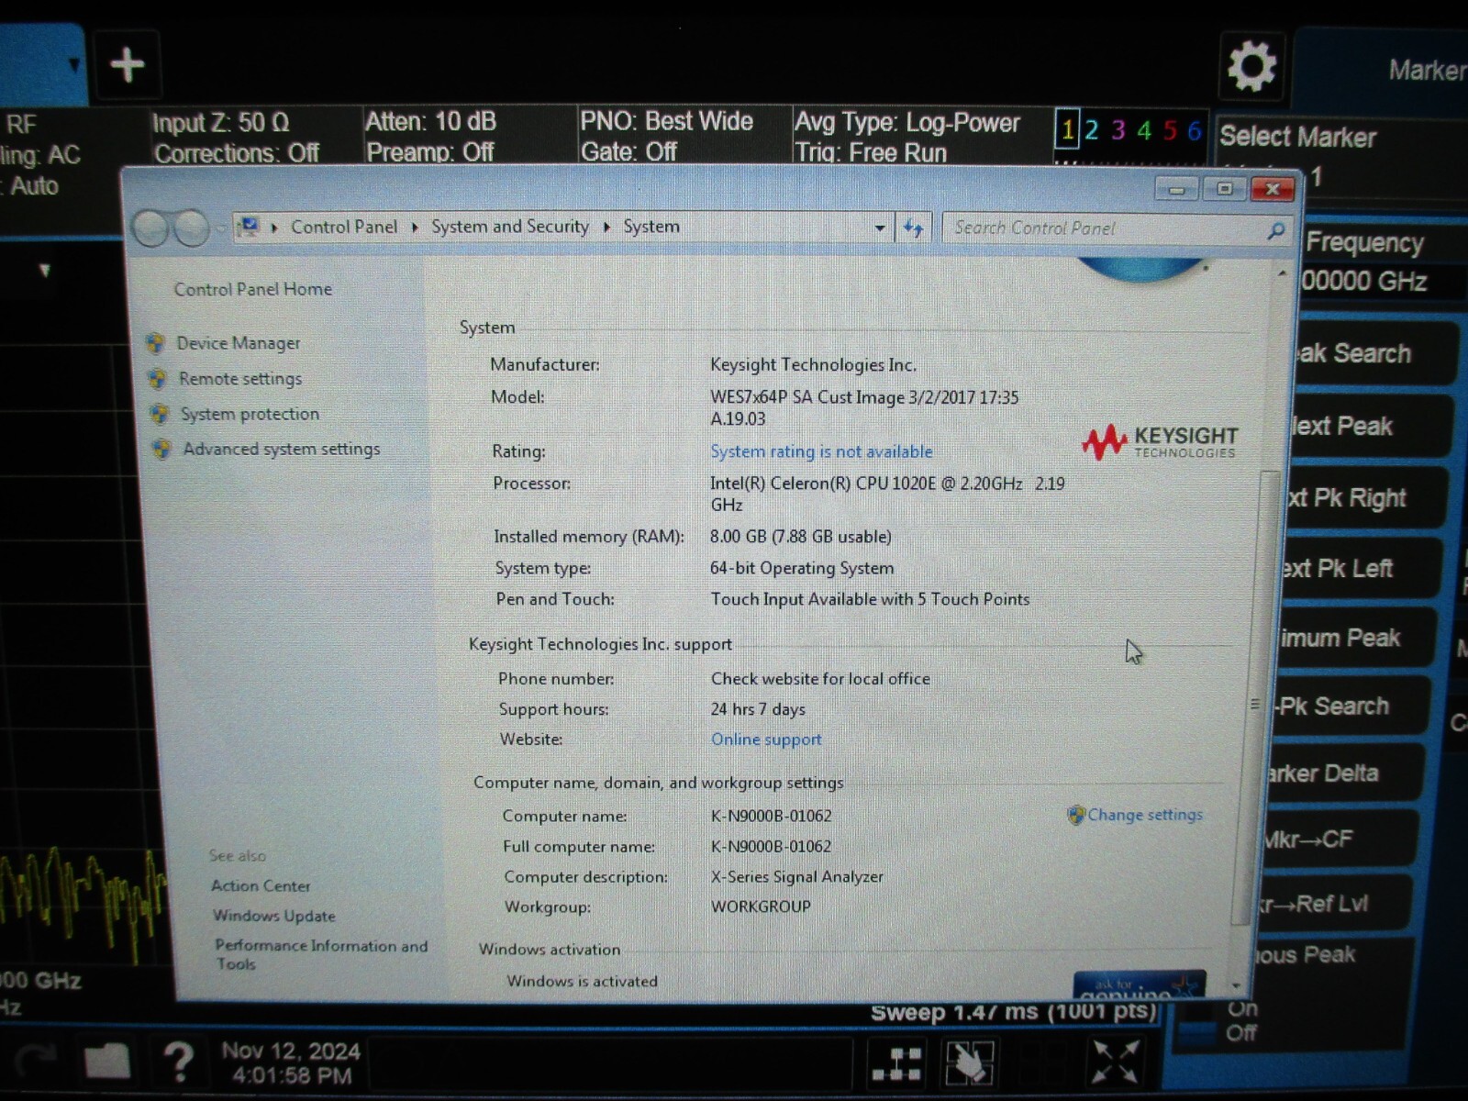
Task: Select marker number 2
Action: pos(1092,129)
